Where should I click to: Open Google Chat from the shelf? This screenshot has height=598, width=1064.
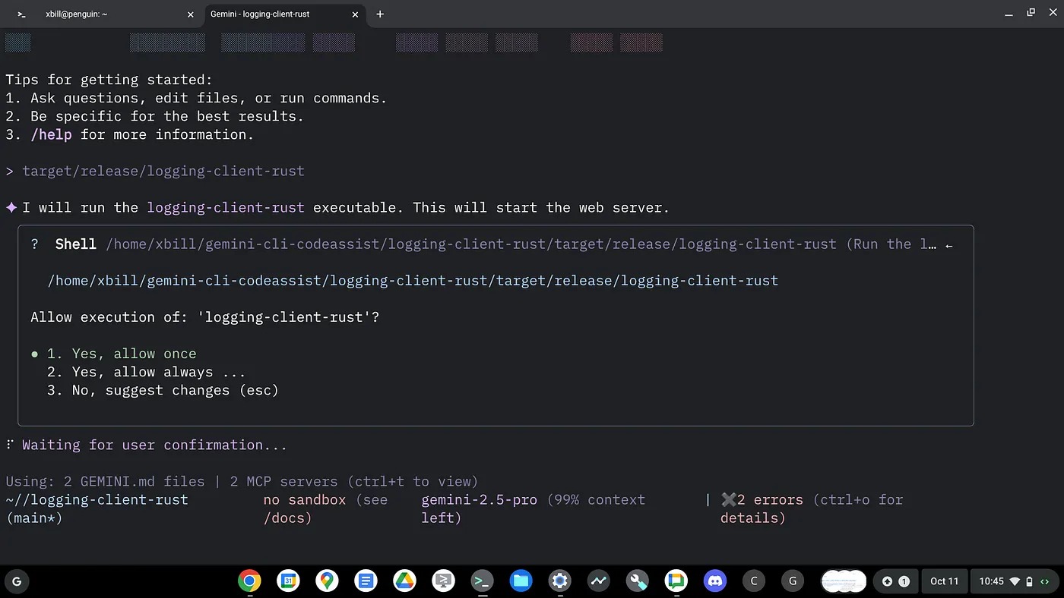(x=676, y=581)
